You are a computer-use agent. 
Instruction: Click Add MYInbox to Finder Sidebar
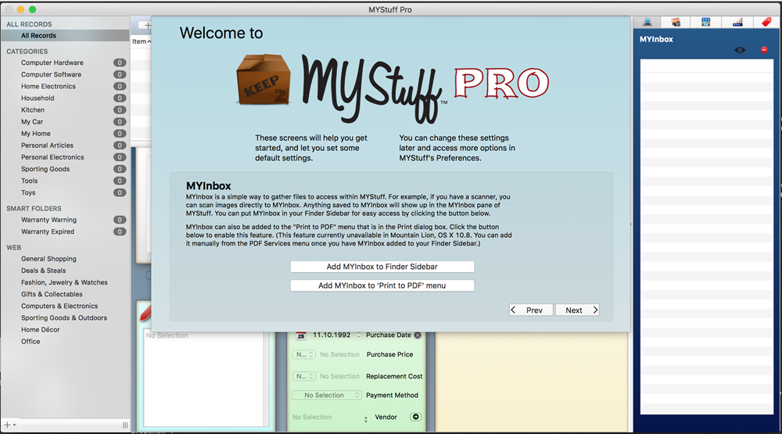[382, 267]
